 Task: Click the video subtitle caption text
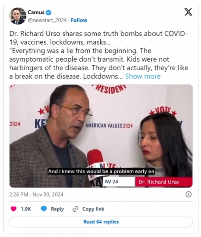tap(101, 171)
